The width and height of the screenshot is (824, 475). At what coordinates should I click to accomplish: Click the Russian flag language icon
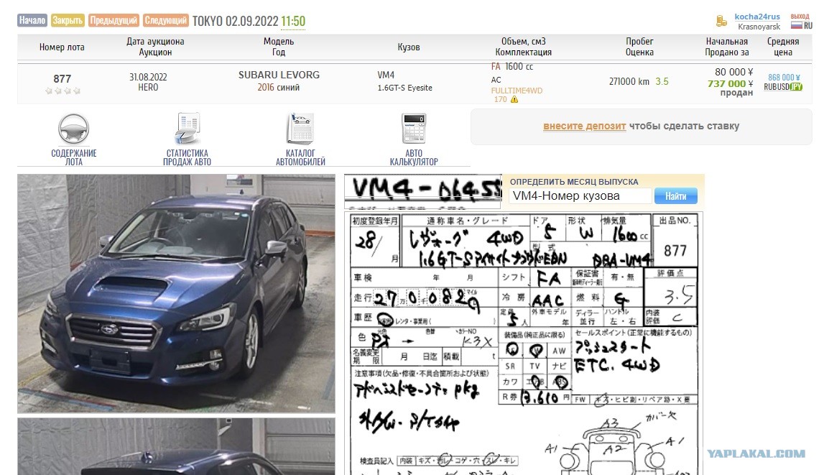(x=796, y=25)
